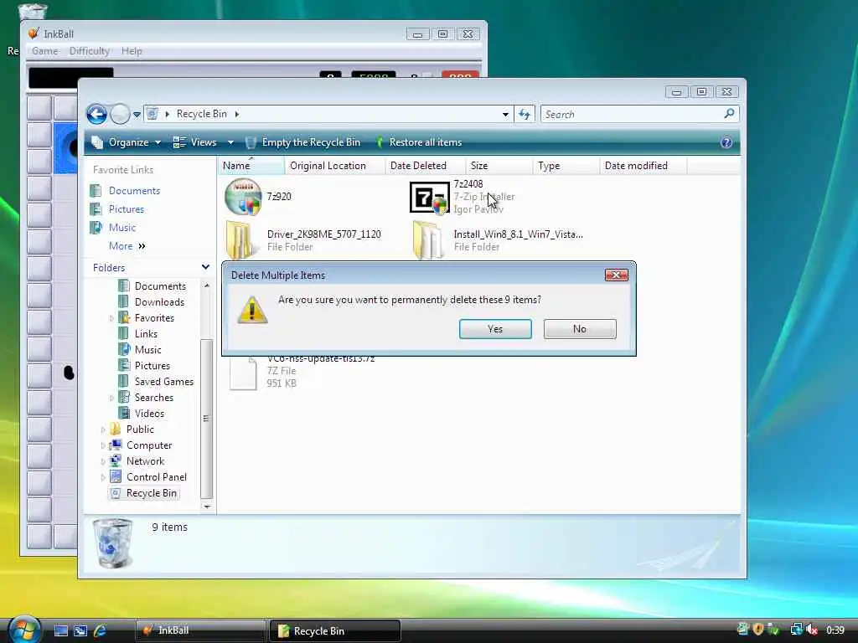The height and width of the screenshot is (643, 858).
Task: Launch Internet Explorer from quick launch
Action: click(101, 630)
